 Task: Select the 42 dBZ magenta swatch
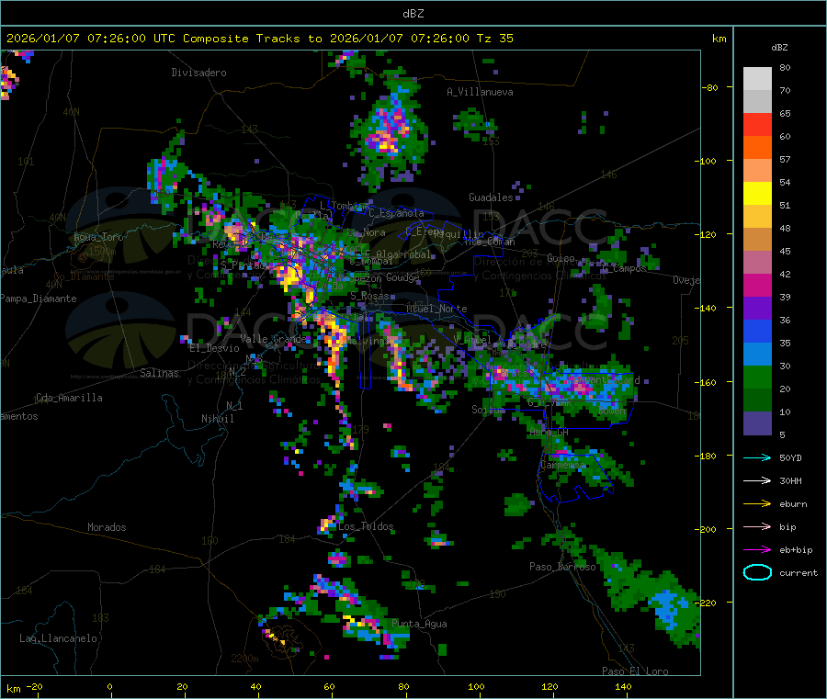click(x=757, y=285)
